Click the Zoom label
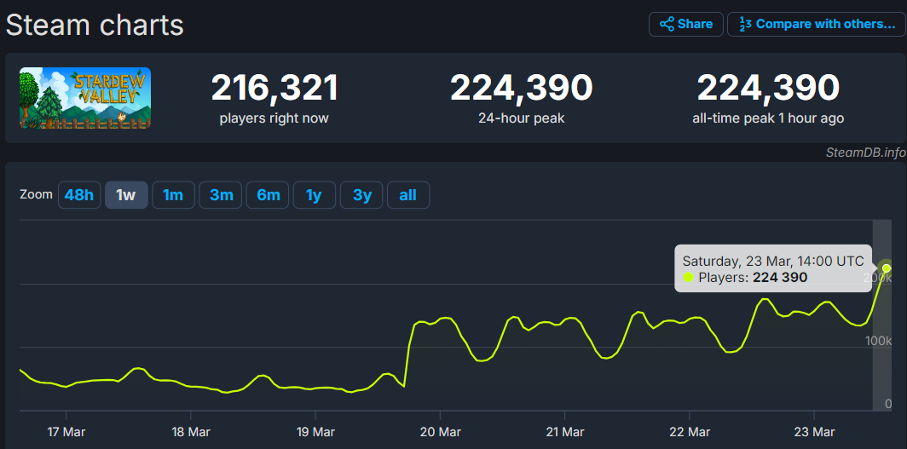907x449 pixels. click(36, 195)
